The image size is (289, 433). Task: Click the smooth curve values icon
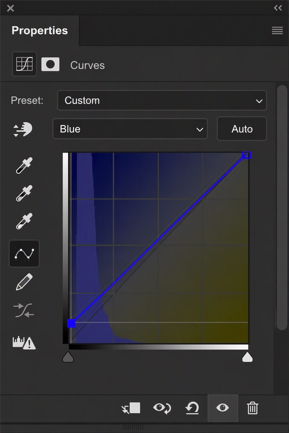pos(24,310)
